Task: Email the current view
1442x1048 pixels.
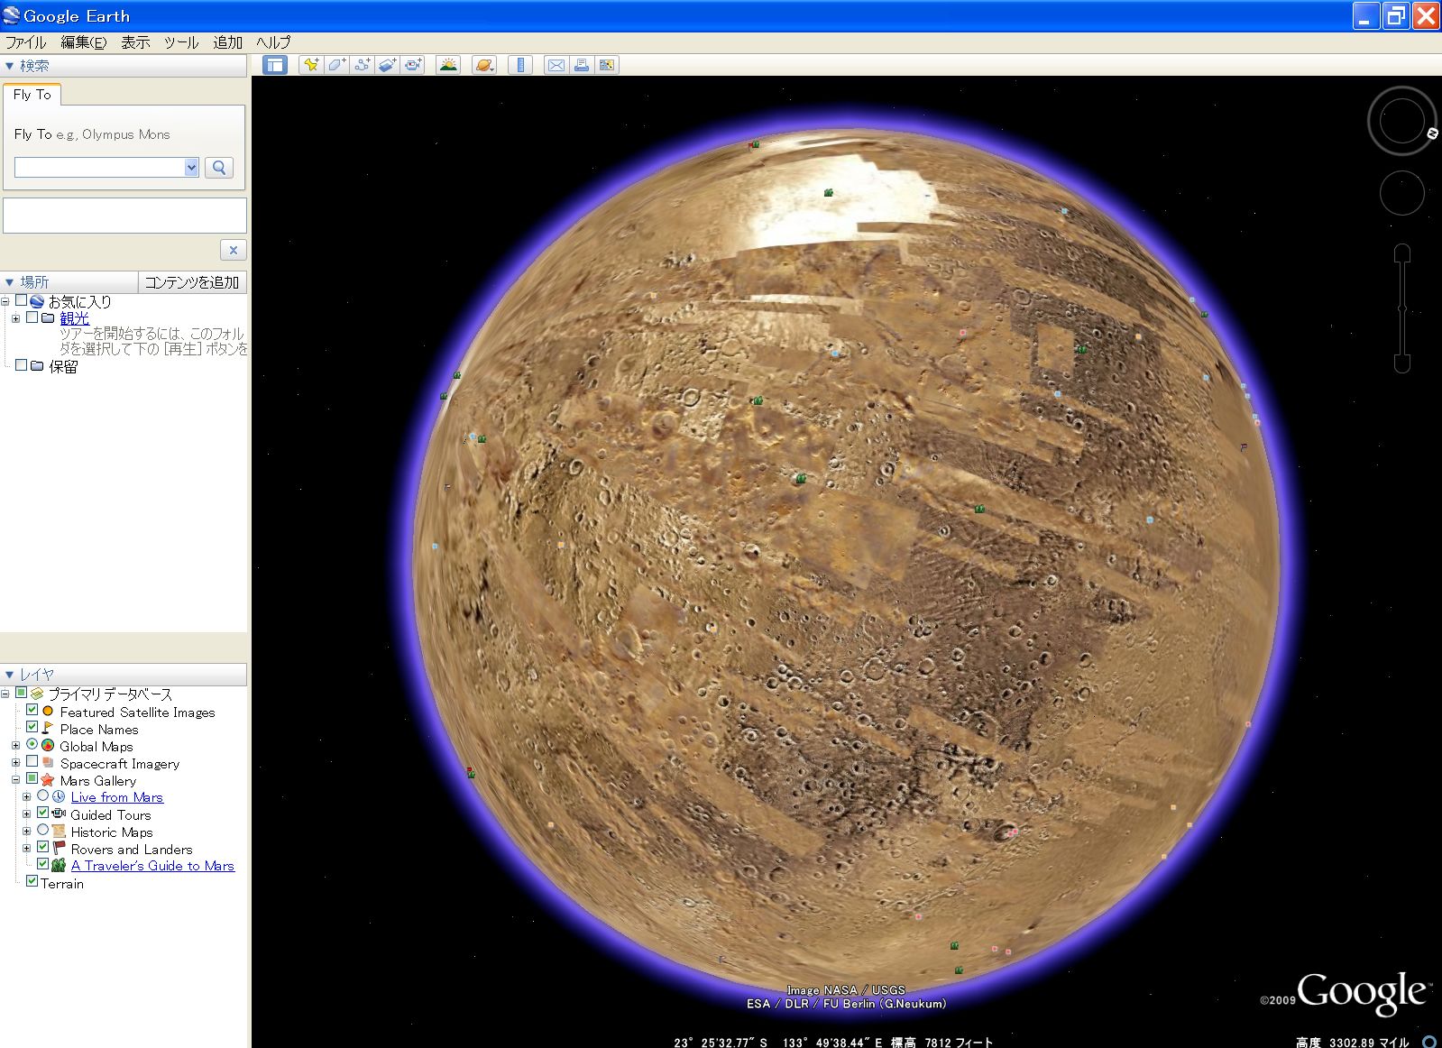Action: click(x=556, y=65)
